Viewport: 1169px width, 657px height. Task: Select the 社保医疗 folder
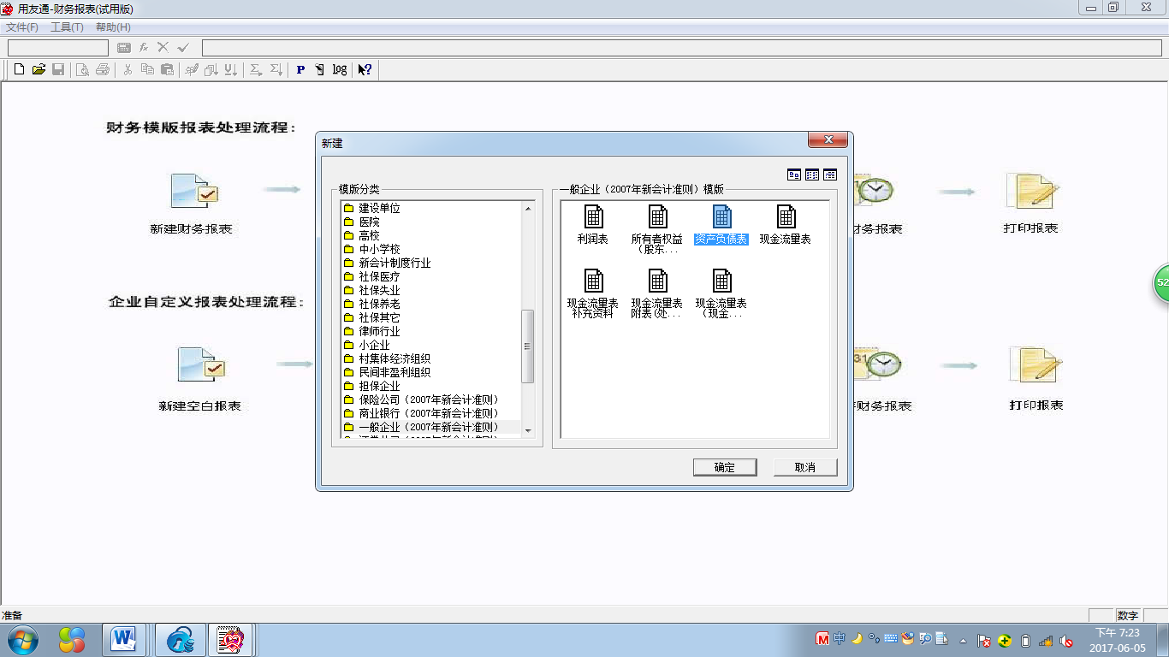[x=372, y=276]
